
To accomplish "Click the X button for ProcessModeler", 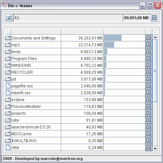I will 149,106.
